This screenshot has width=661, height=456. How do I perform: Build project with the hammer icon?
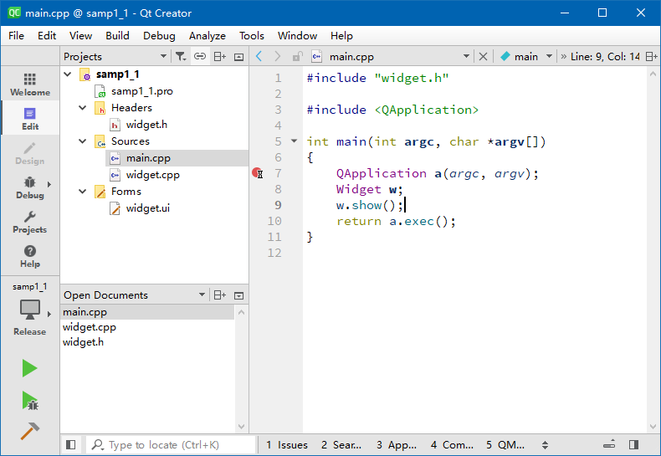(29, 431)
